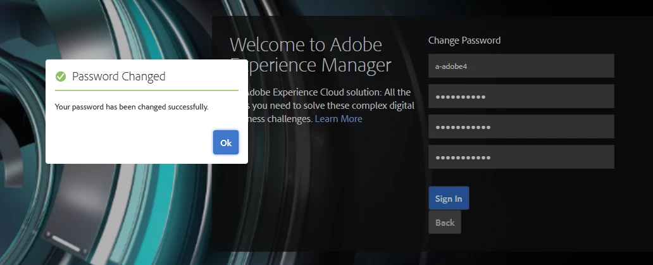Click the Password Changed dialog title
Viewport: 653px width, 265px height.
[119, 77]
